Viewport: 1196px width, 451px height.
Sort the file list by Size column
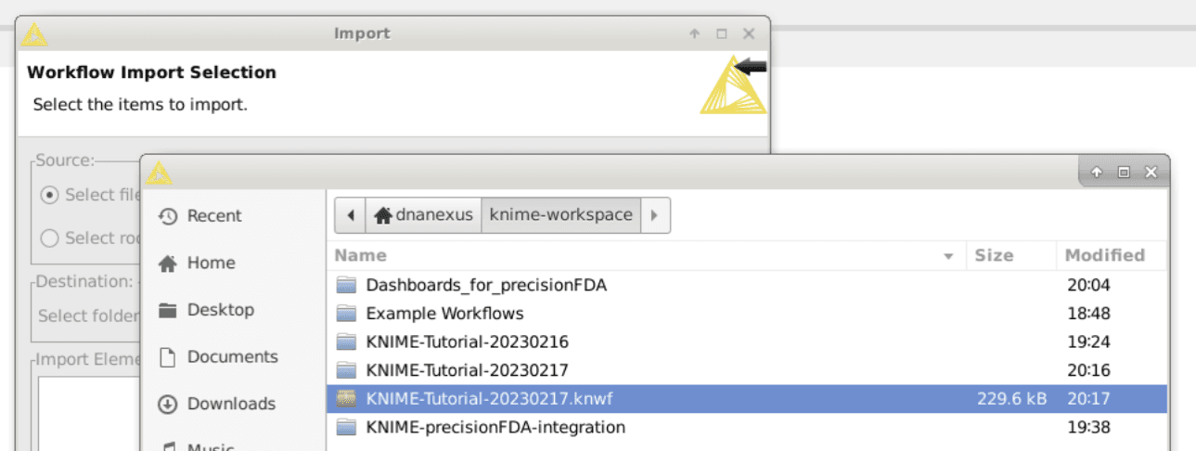click(x=993, y=255)
